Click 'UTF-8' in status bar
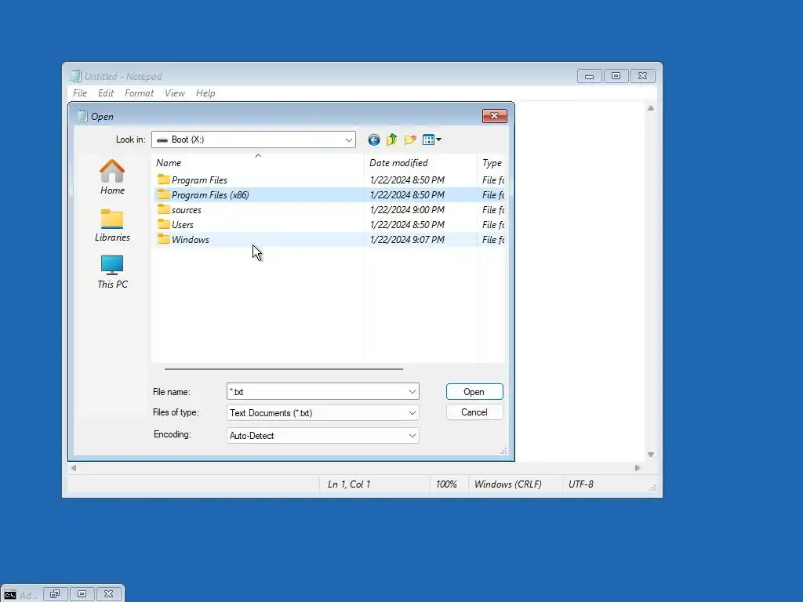 tap(581, 484)
